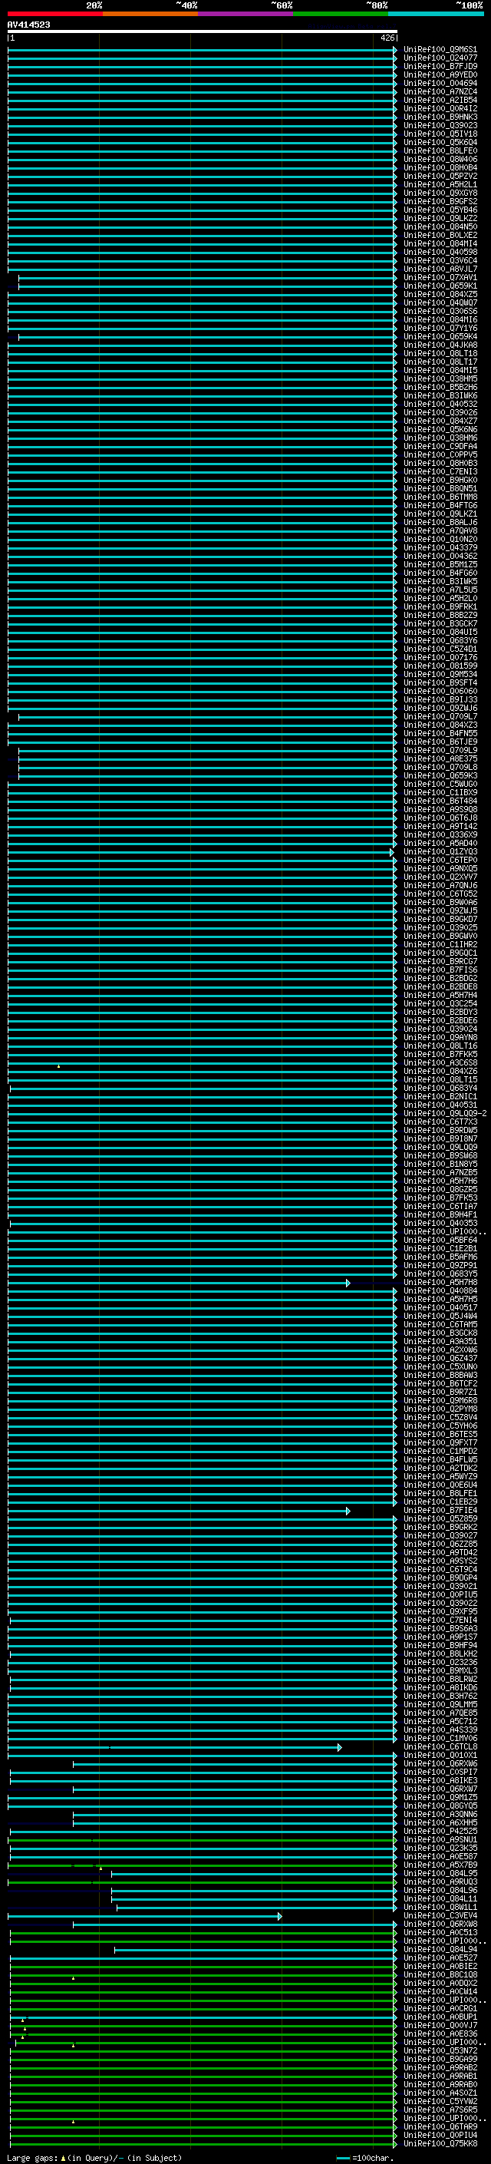Select label UniRef100_A2IB54

coord(440,101)
